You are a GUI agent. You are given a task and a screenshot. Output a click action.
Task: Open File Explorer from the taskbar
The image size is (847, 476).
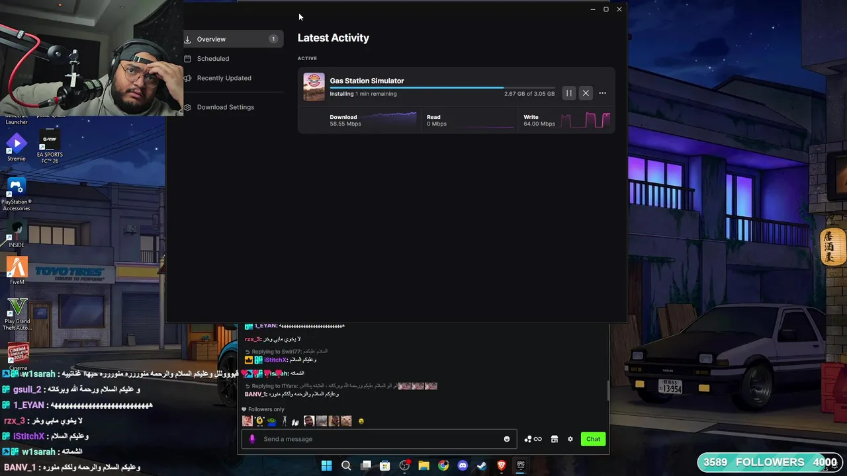click(423, 465)
